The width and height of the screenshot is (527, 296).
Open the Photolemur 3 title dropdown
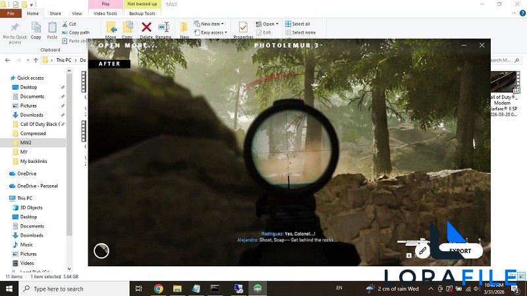288,45
